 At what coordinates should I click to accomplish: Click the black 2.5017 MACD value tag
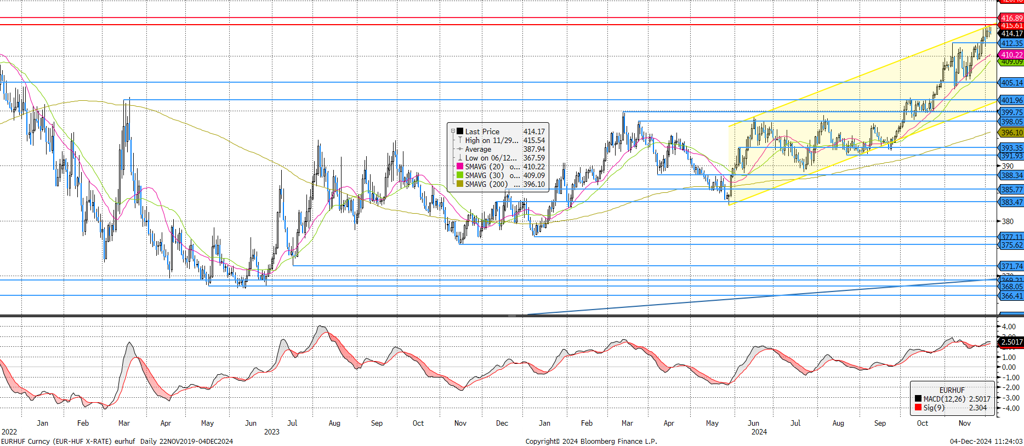(x=1011, y=342)
